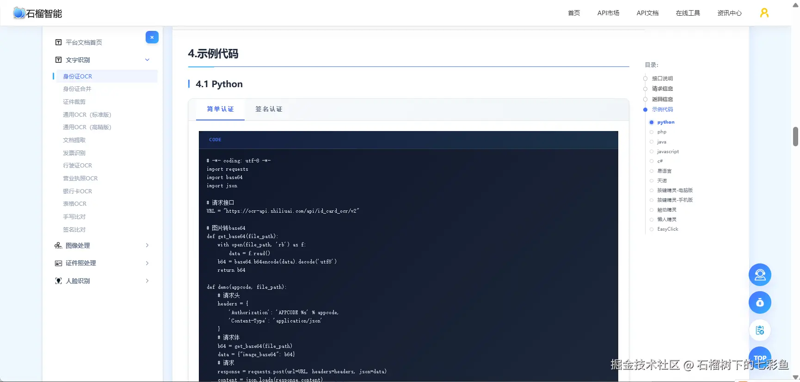Select 身份证合并 in the sidebar
800x382 pixels.
pos(77,89)
